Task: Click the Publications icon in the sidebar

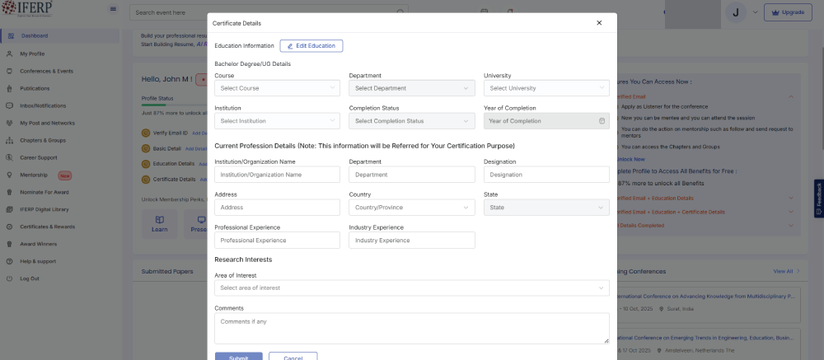Action: pyautogui.click(x=10, y=88)
